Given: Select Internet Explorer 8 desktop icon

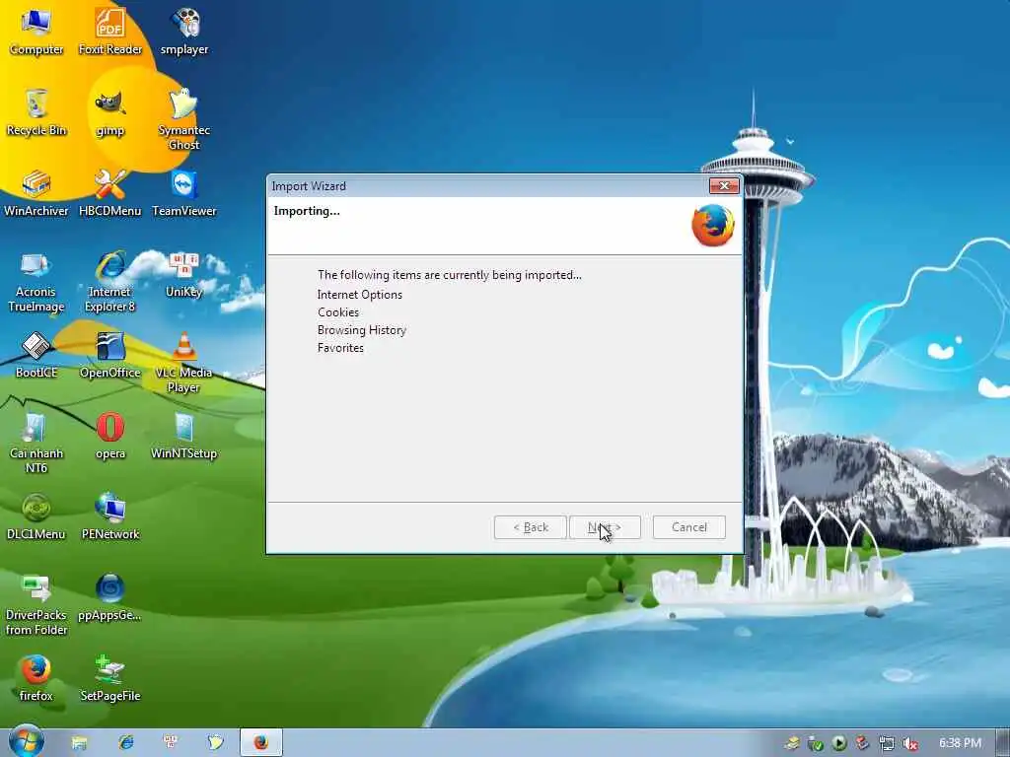Looking at the screenshot, I should click(110, 282).
